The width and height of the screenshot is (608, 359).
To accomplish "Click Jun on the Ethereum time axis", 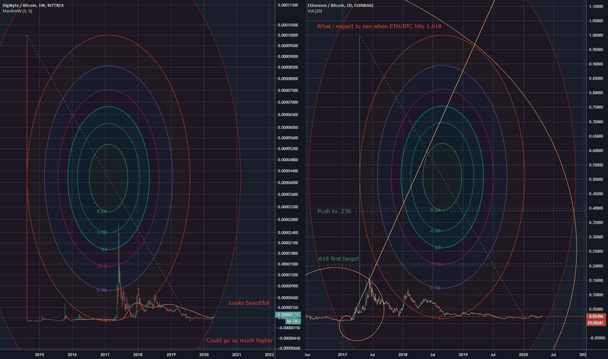I will 308,354.
